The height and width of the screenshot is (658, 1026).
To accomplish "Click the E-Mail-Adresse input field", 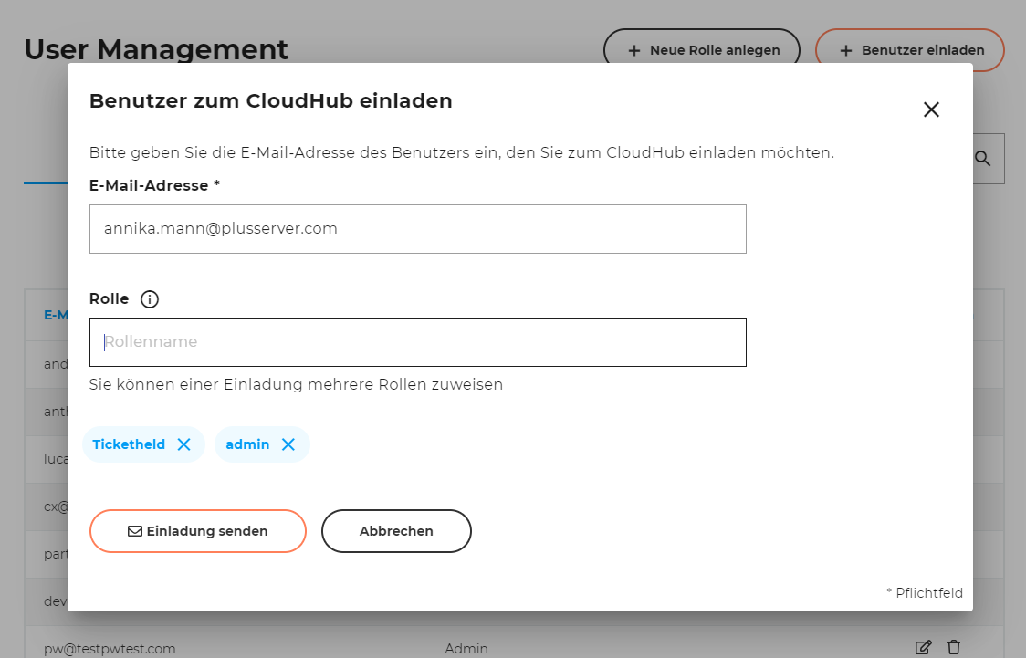I will 417,228.
